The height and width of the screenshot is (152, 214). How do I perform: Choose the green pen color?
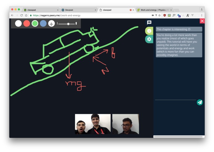click(35, 24)
